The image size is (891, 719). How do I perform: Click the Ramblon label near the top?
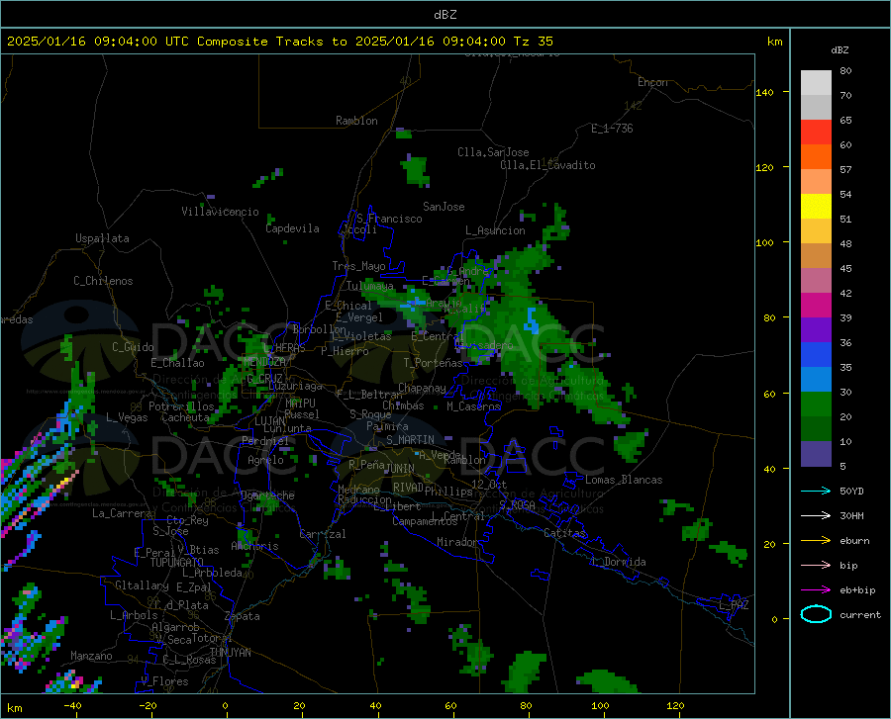[x=356, y=121]
